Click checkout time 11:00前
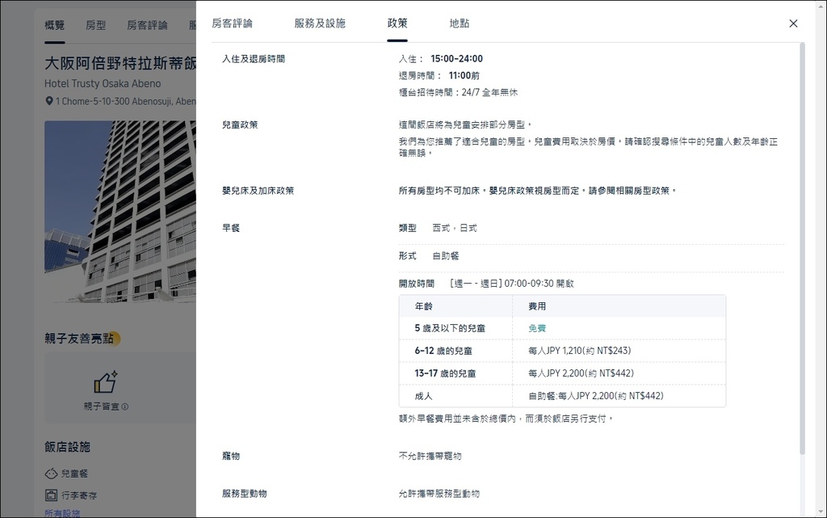Viewport: 827px width, 518px height. [464, 75]
